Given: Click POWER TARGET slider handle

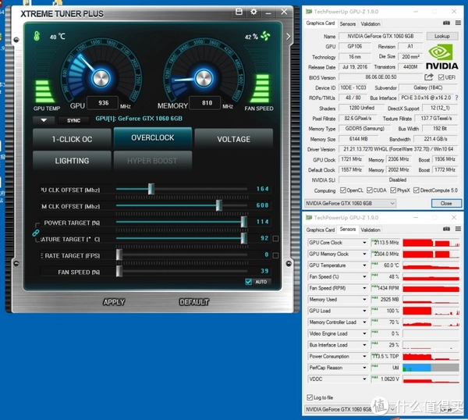Looking at the screenshot, I should click(244, 222).
